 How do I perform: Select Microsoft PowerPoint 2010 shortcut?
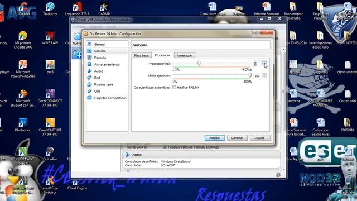tap(23, 69)
